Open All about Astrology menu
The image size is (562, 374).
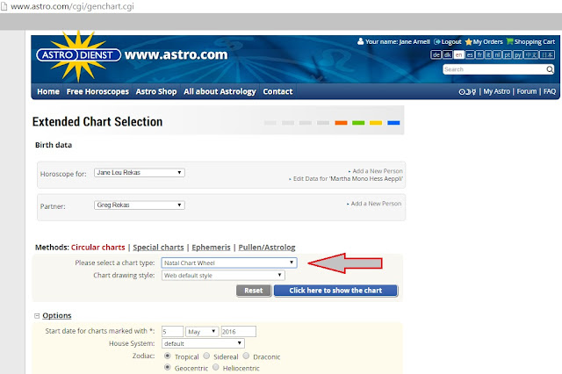point(220,91)
